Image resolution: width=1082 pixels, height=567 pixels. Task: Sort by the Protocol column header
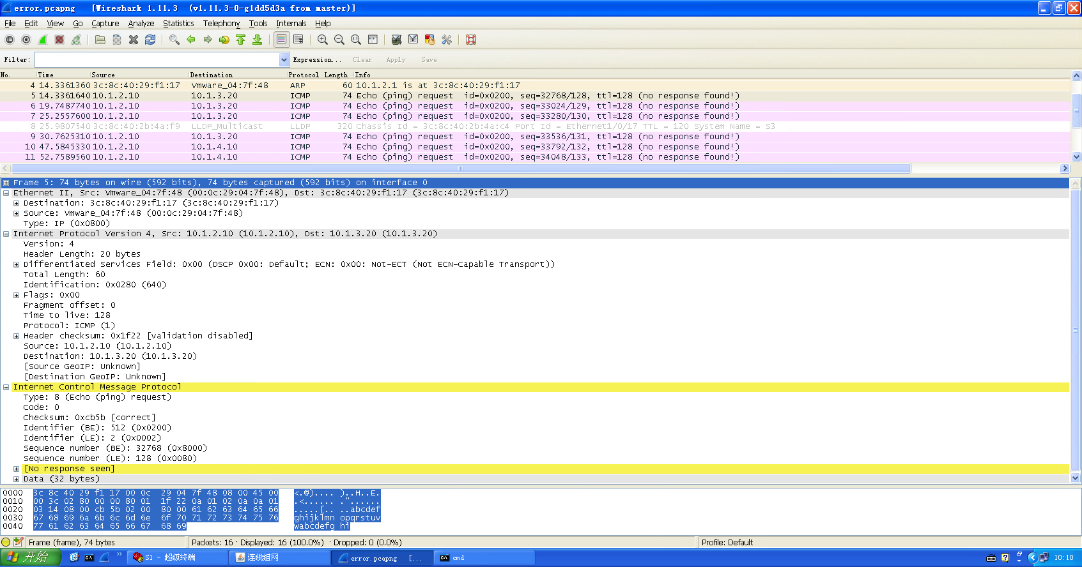tap(304, 75)
